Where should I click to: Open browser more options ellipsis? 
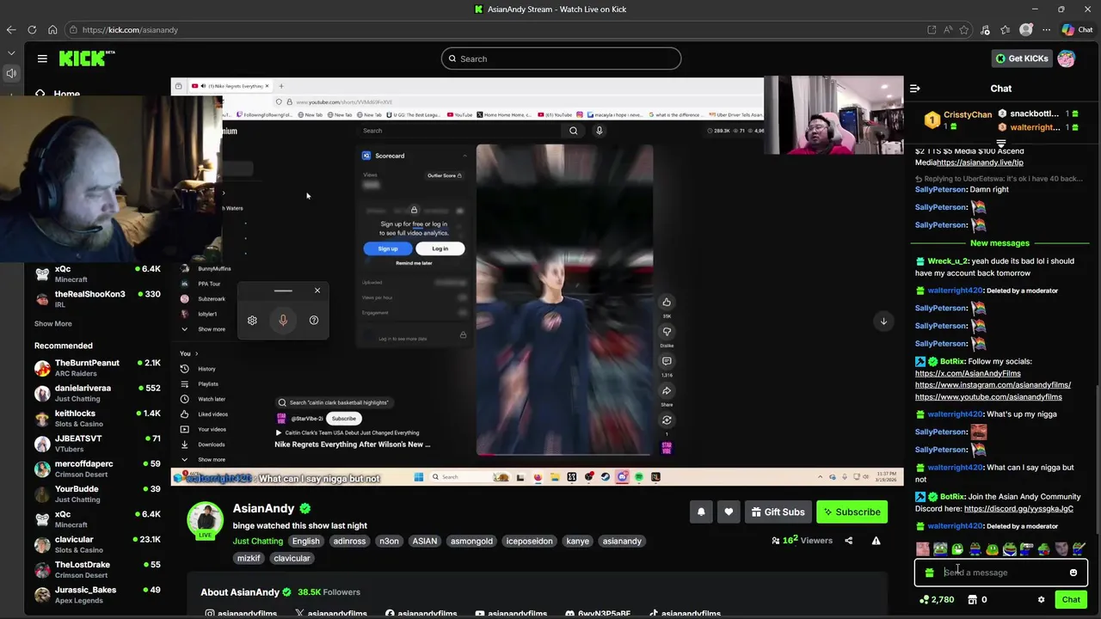[1046, 29]
